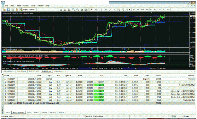Click connection status bars icon in status bar

point(174,116)
